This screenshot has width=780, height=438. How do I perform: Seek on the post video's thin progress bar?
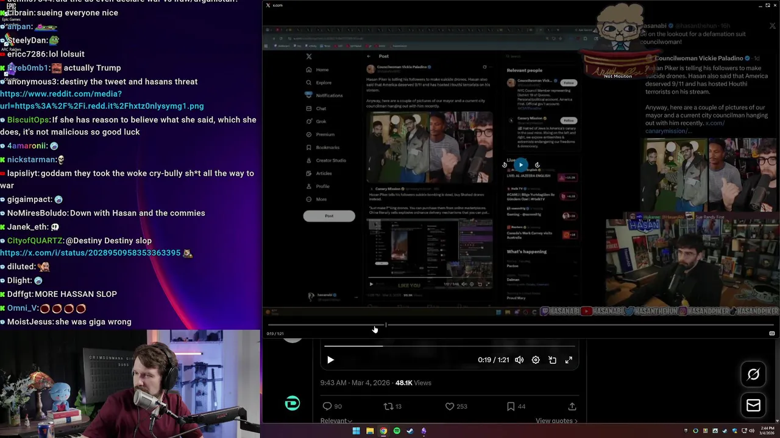coord(449,346)
